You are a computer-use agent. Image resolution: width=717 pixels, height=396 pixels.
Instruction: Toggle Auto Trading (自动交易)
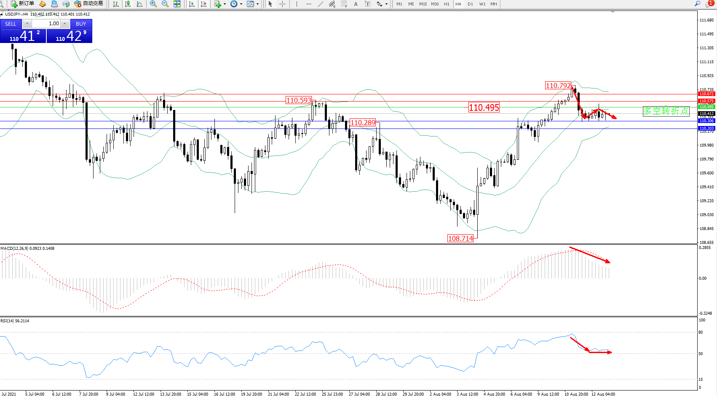point(89,4)
